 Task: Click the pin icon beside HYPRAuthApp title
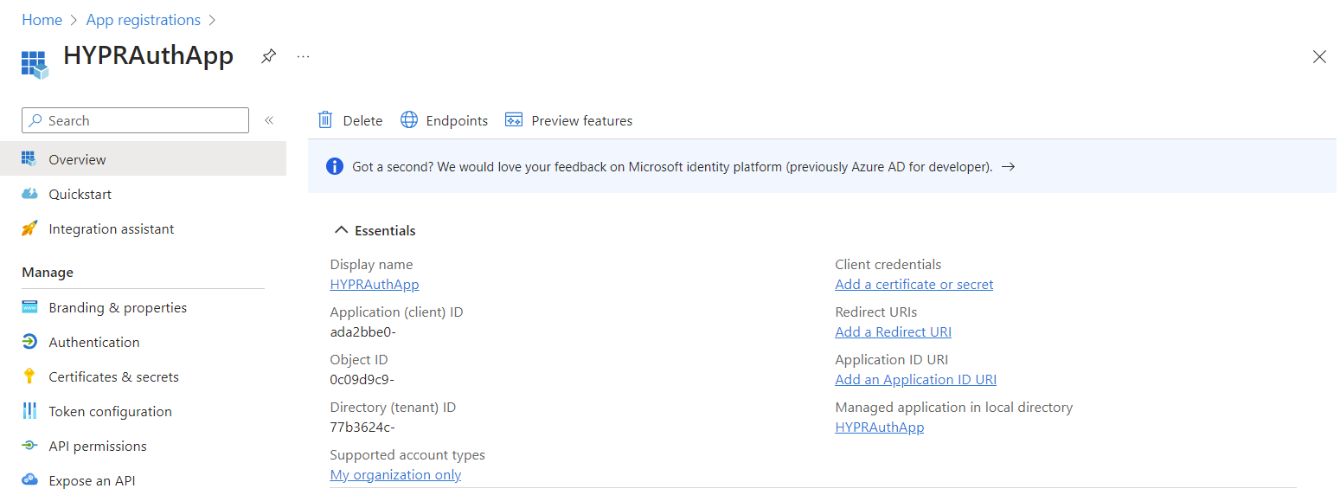[269, 56]
